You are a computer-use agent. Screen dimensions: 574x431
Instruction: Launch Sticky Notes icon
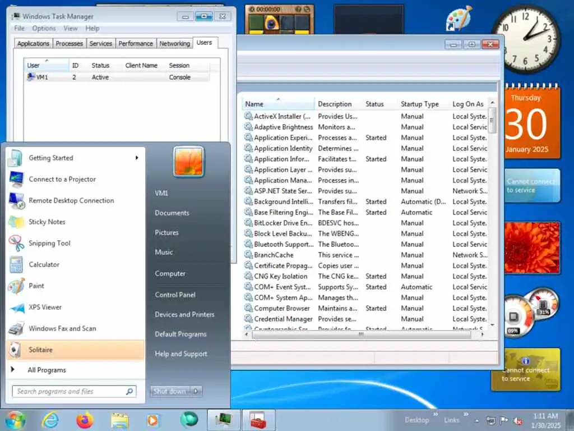click(16, 222)
